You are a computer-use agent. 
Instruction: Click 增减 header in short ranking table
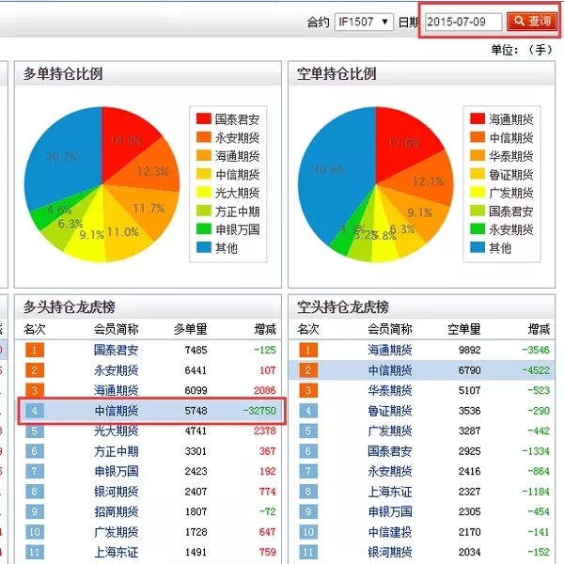coord(539,329)
